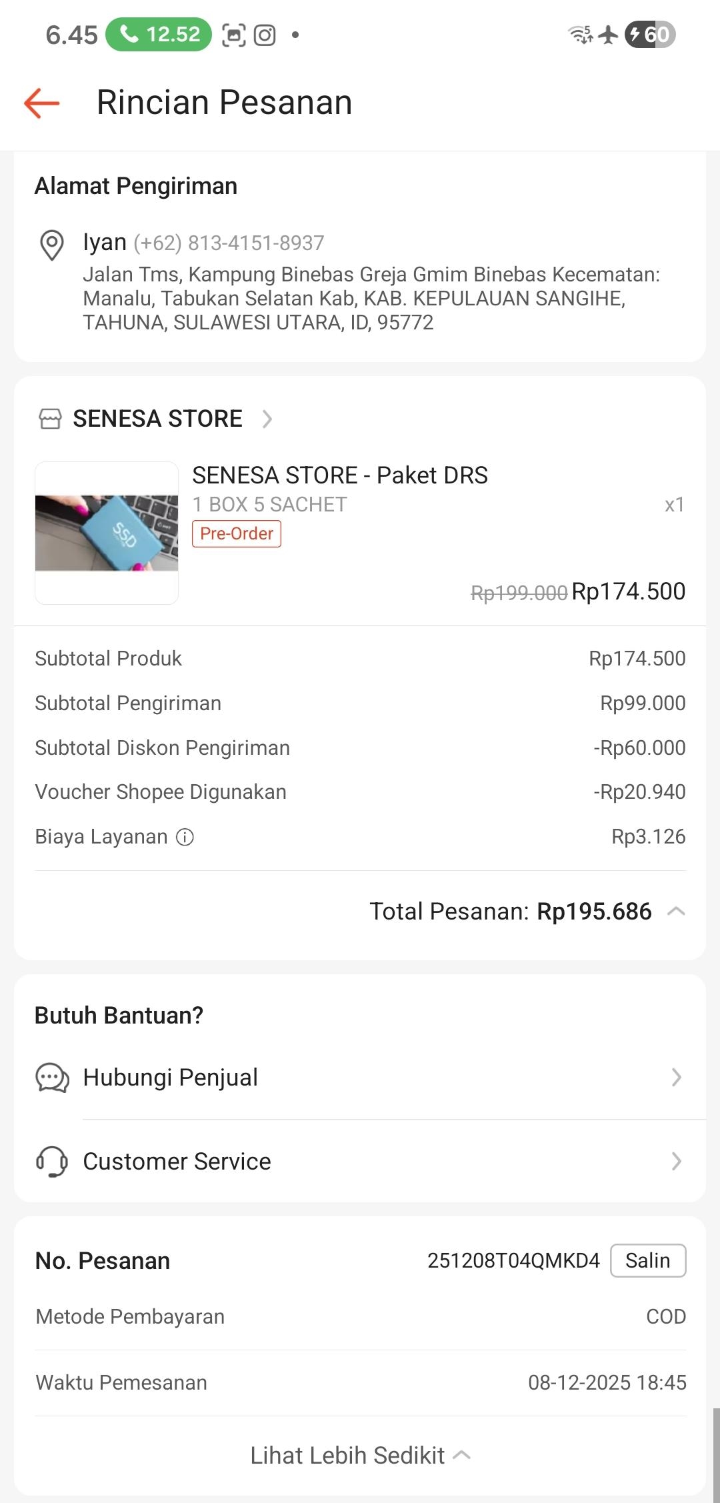Collapse the Total Pesanan breakdown chevron
Image resolution: width=720 pixels, height=1503 pixels.
pos(676,912)
